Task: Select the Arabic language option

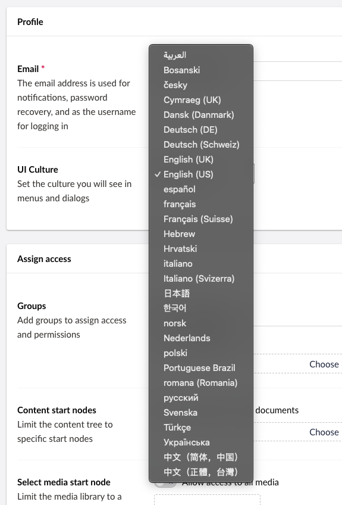Action: [201, 55]
